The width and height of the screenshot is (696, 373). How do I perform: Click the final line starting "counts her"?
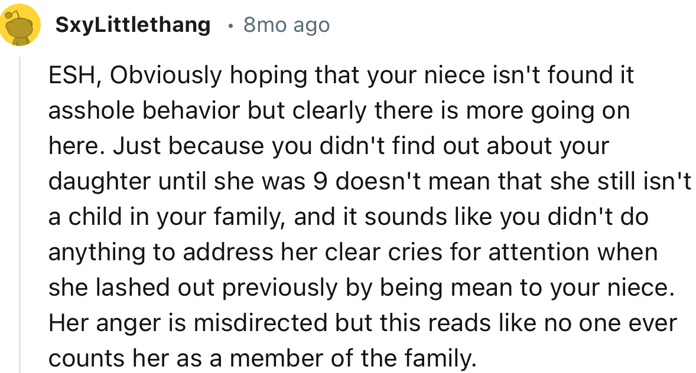262,359
